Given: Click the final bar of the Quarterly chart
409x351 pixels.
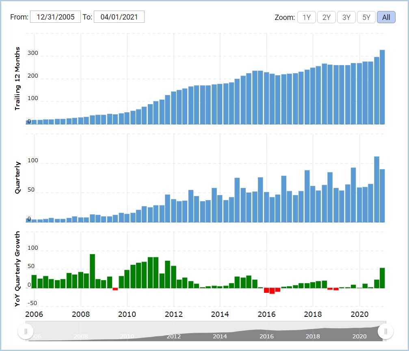Looking at the screenshot, I should 382,195.
